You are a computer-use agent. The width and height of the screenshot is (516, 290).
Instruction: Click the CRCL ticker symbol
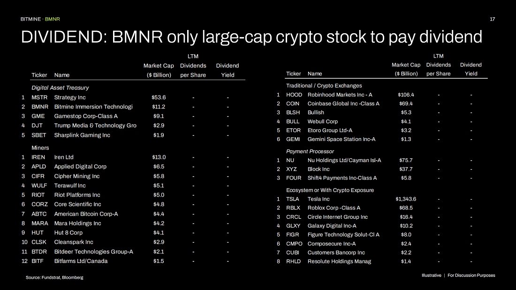pos(294,217)
